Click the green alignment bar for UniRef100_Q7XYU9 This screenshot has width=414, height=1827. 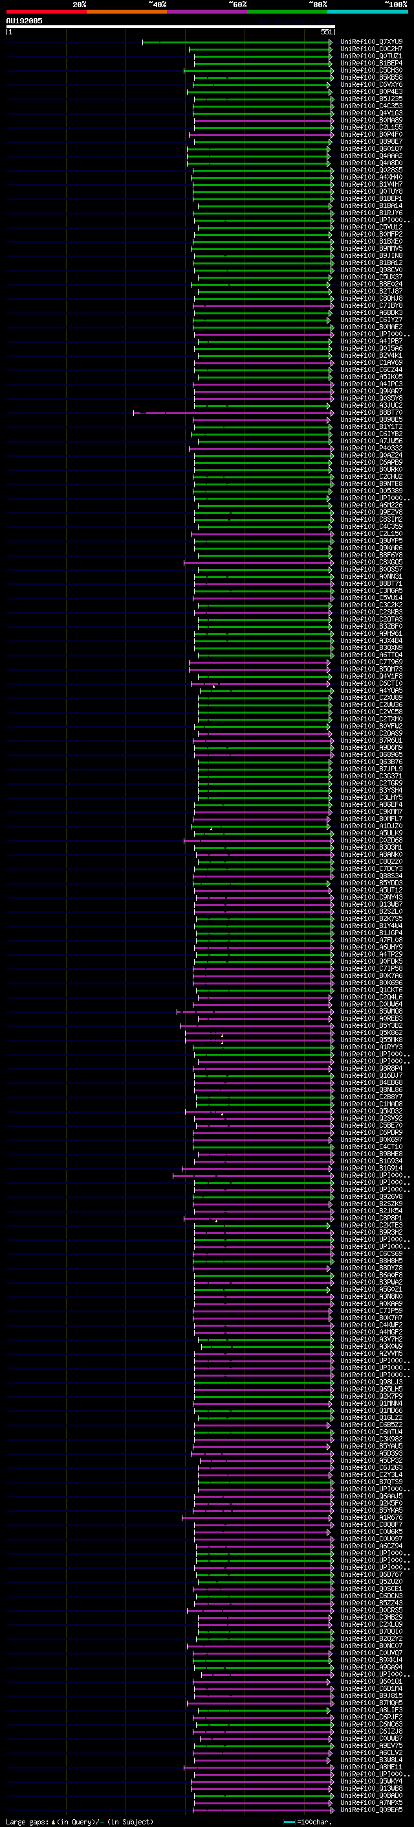tap(237, 43)
